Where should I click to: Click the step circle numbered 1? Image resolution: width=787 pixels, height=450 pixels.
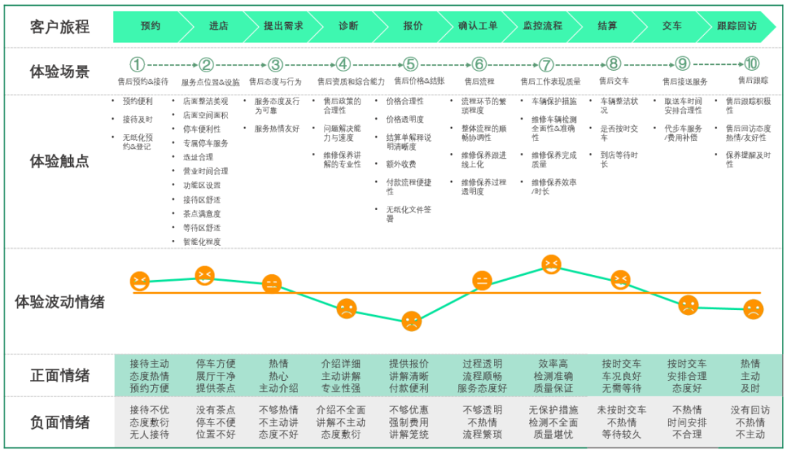point(138,64)
